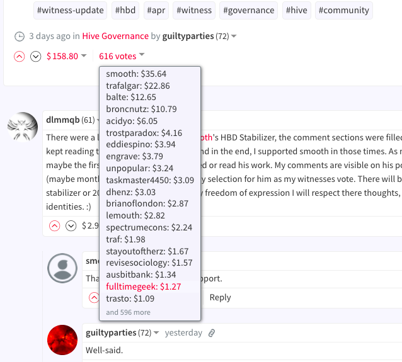The image size is (402, 362).
Task: Open the #hbd tag
Action: pyautogui.click(x=125, y=10)
